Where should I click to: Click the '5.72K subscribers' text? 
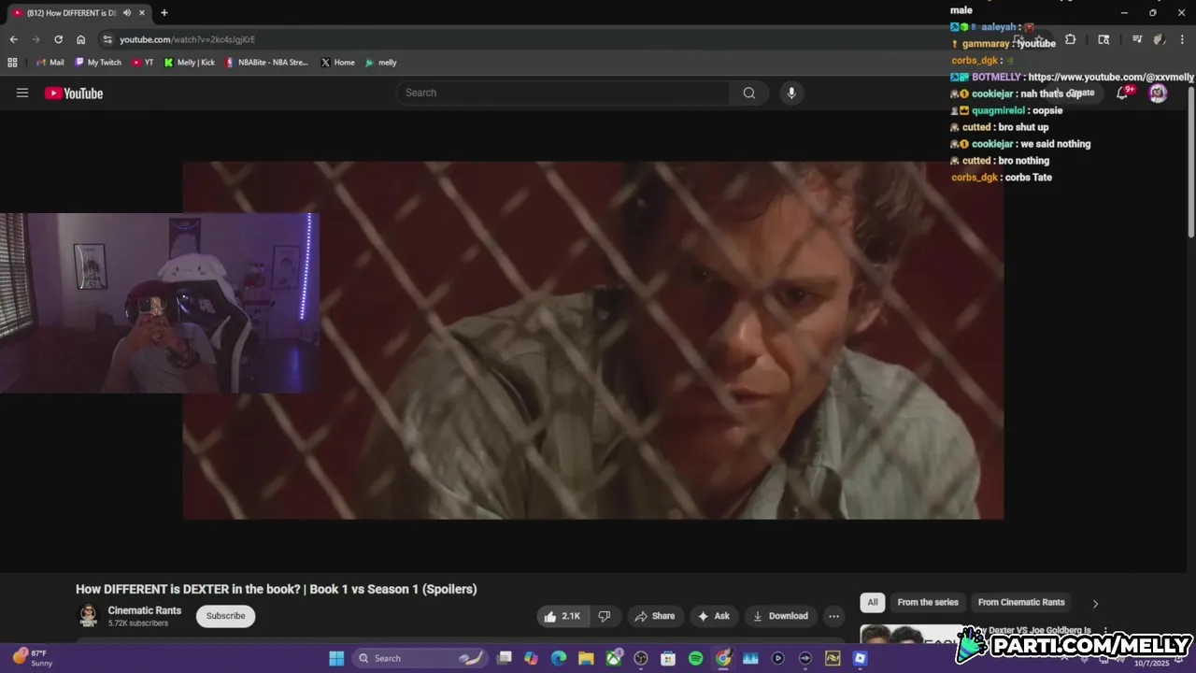tap(138, 623)
